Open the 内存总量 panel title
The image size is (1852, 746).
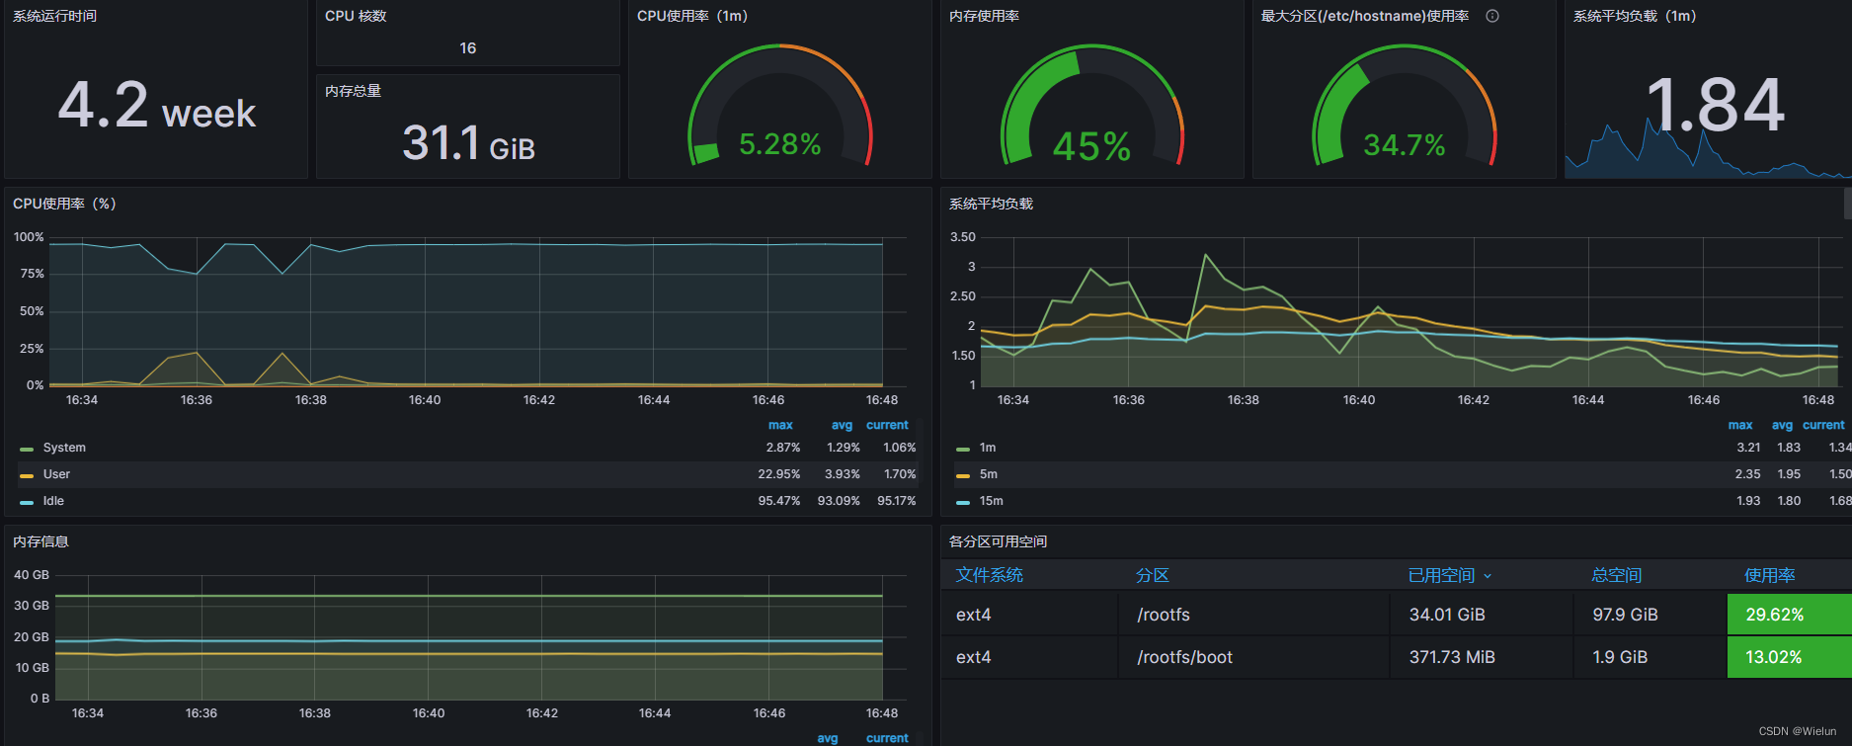353,91
